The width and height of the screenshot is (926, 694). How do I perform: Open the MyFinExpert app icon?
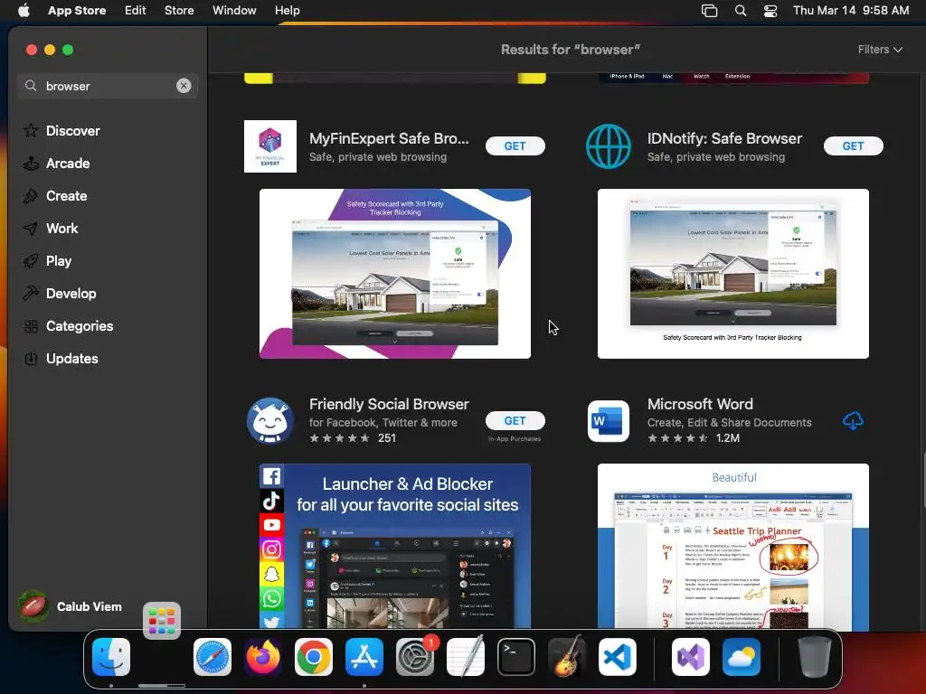(270, 146)
